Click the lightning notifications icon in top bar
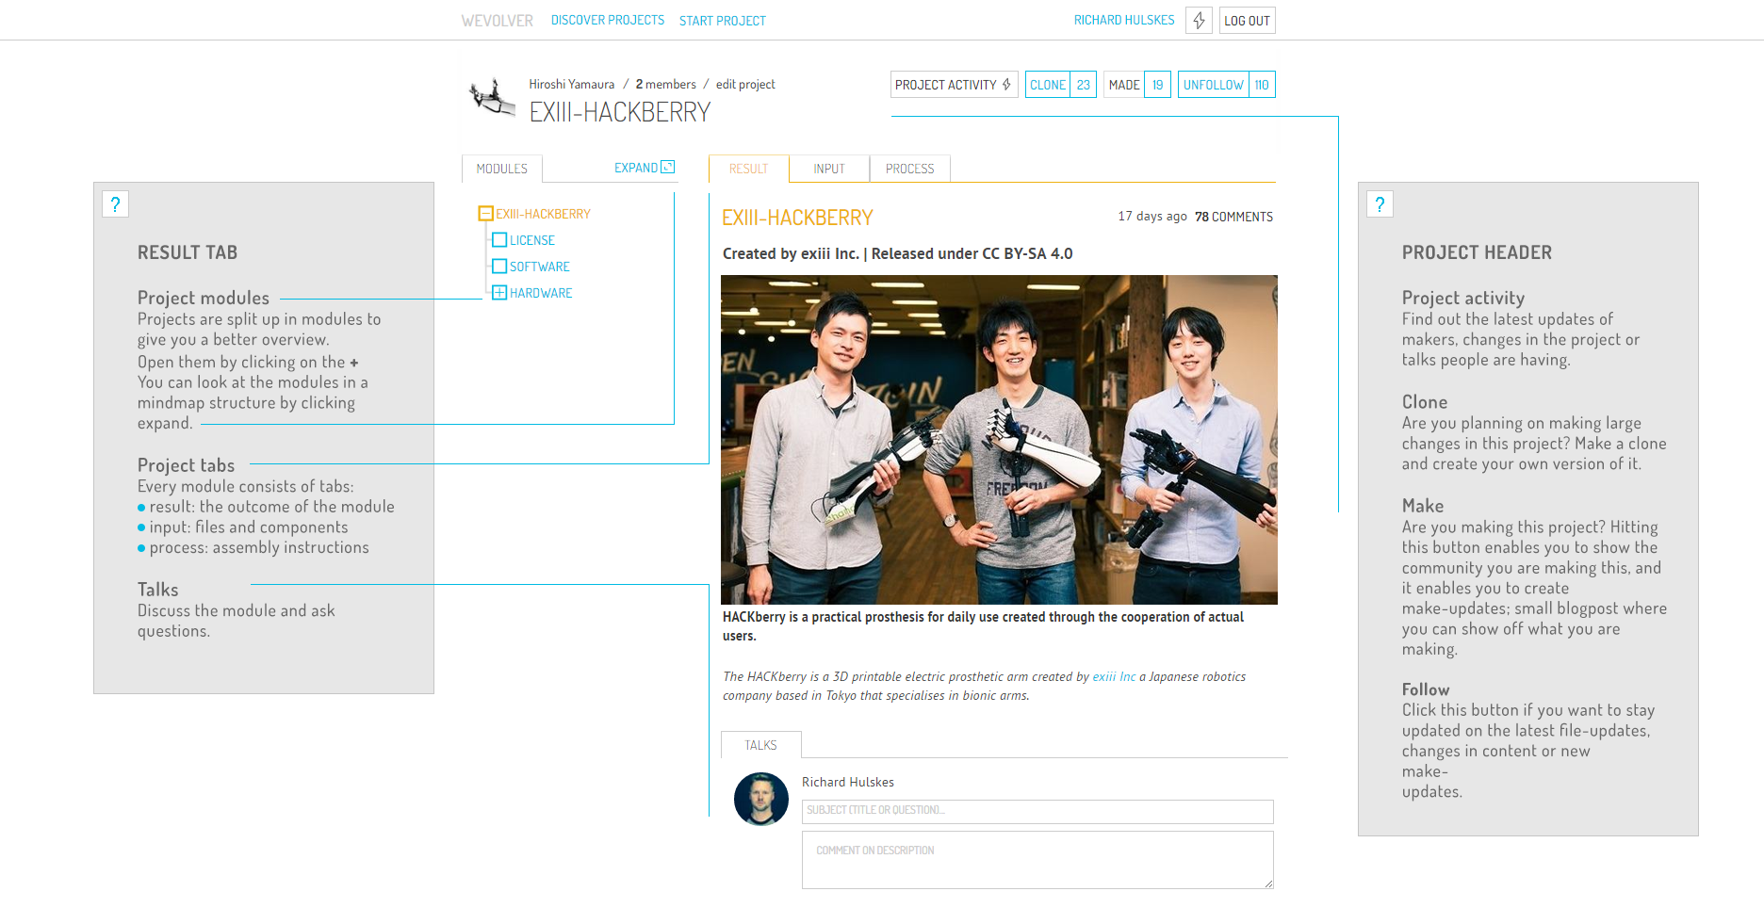 (x=1199, y=21)
